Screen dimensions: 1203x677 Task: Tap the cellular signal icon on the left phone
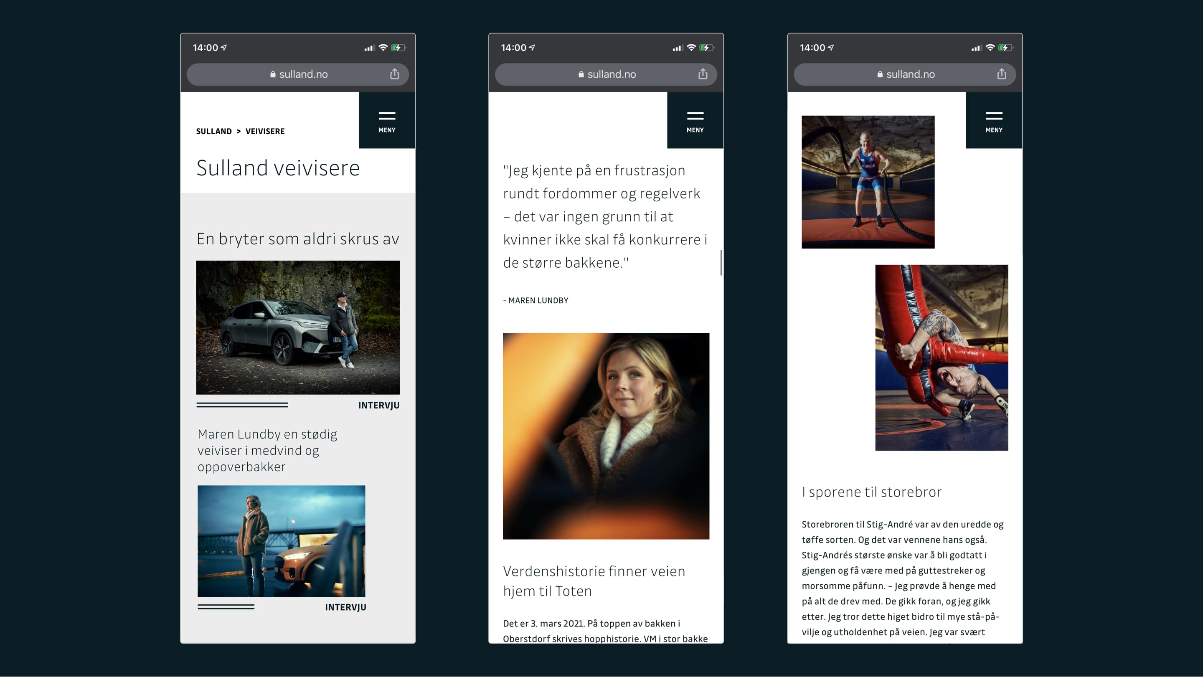click(x=369, y=48)
